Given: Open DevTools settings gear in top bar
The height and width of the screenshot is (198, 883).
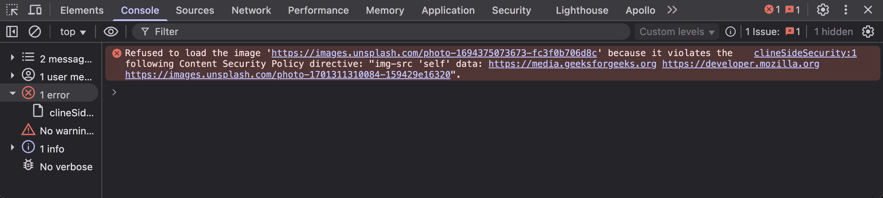Looking at the screenshot, I should [823, 10].
